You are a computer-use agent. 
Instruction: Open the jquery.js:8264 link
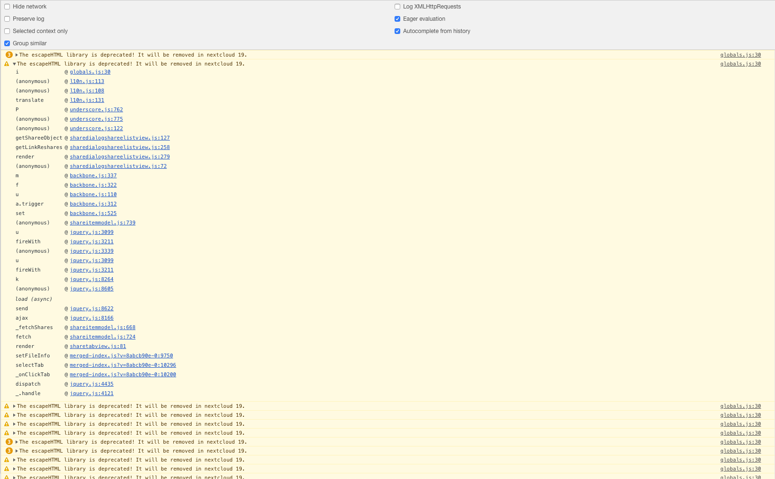point(92,279)
